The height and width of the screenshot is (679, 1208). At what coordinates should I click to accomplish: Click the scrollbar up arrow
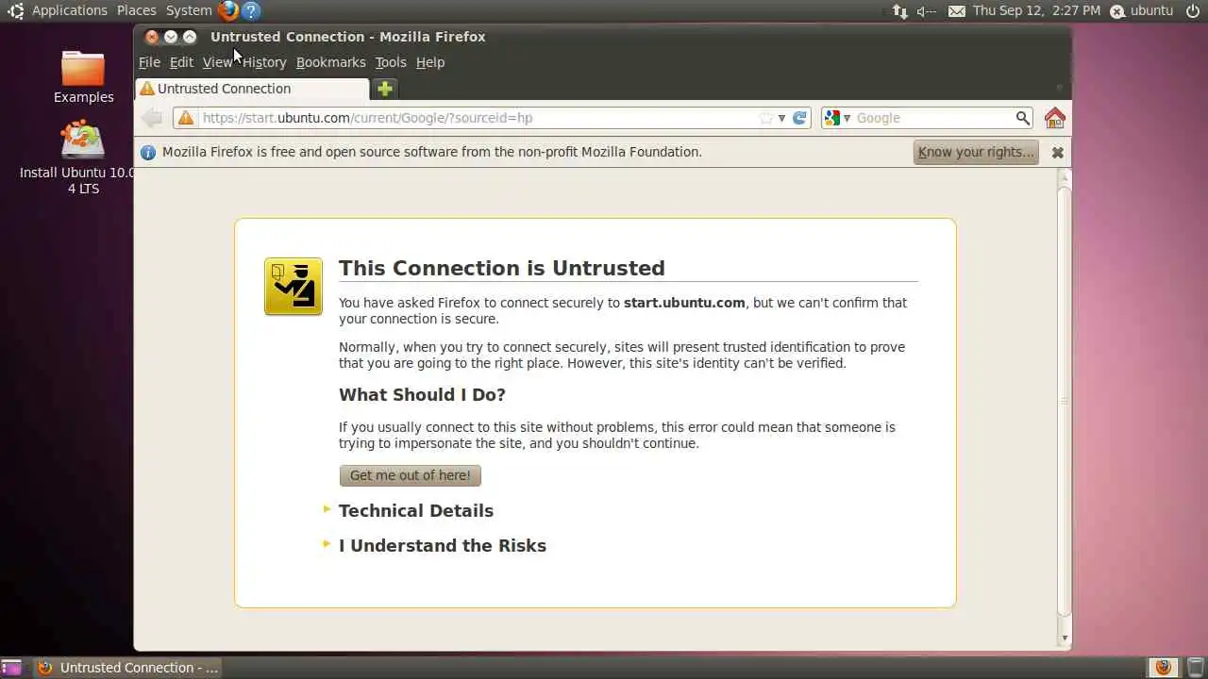[1065, 177]
